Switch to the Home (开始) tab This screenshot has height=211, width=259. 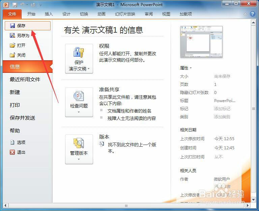pos(31,14)
